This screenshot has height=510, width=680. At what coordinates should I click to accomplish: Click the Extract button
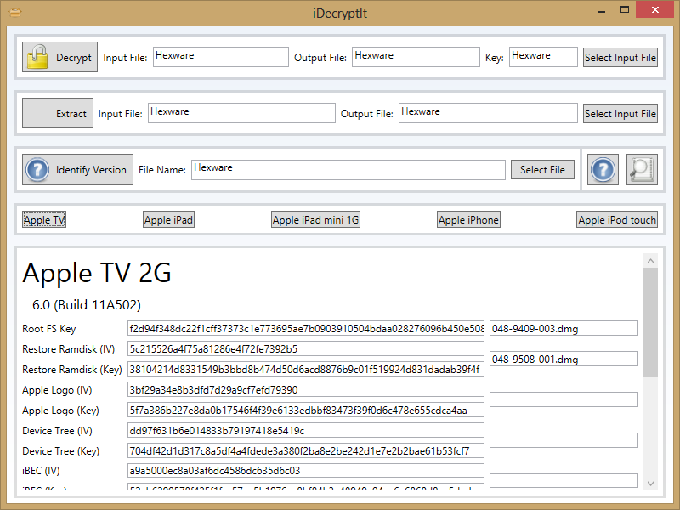coord(58,113)
